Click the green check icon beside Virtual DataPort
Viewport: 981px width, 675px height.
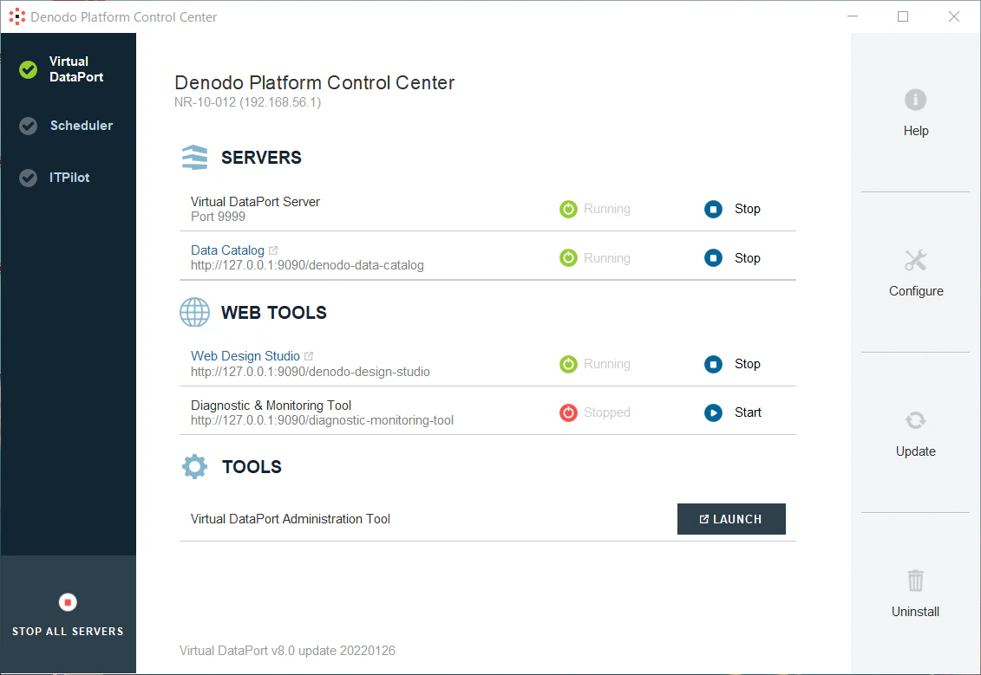pos(28,69)
